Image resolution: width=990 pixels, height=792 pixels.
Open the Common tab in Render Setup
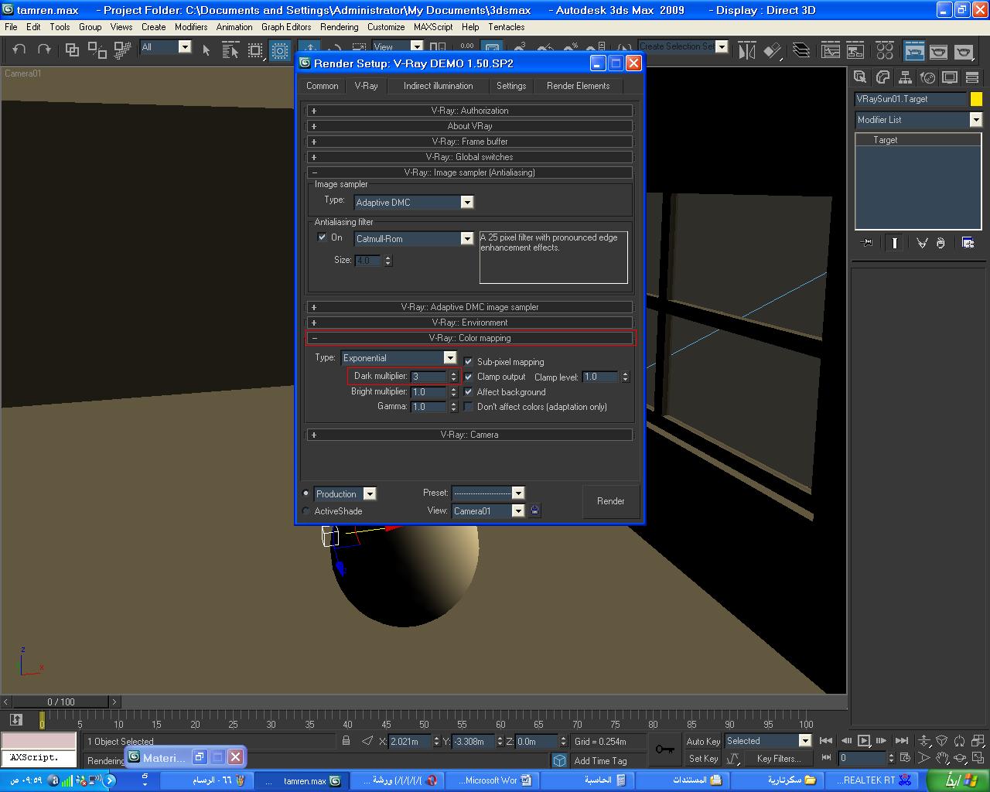tap(322, 86)
